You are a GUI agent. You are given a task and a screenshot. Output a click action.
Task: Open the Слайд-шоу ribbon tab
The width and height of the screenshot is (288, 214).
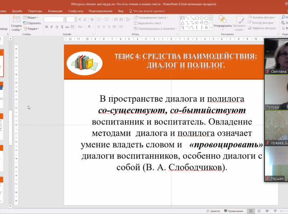click(x=75, y=11)
